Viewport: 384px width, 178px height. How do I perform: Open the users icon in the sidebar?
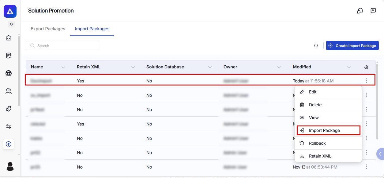[x=9, y=91]
